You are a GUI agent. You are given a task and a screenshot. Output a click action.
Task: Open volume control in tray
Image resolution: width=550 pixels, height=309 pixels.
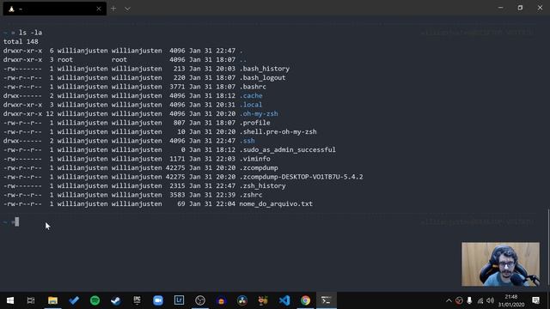pyautogui.click(x=491, y=300)
